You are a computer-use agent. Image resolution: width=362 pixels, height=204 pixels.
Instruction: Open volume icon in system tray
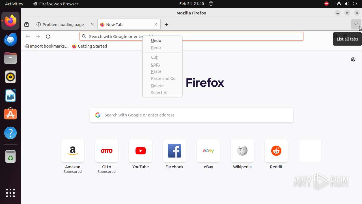[347, 4]
